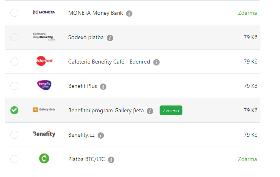Viewport: 280px width, 177px height.
Task: Select the Benefit Plus radio option
Action: [14, 86]
